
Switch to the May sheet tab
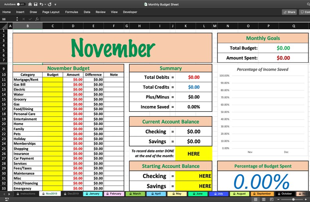(177, 194)
